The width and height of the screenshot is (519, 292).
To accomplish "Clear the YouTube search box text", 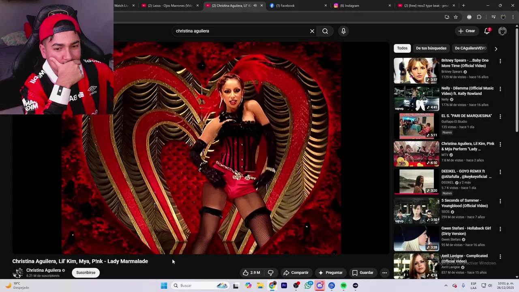I will (312, 31).
